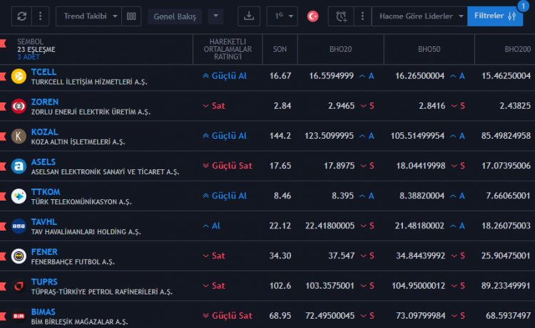Toggle the flag for TCELL row
The height and width of the screenshot is (328, 535).
click(3, 76)
